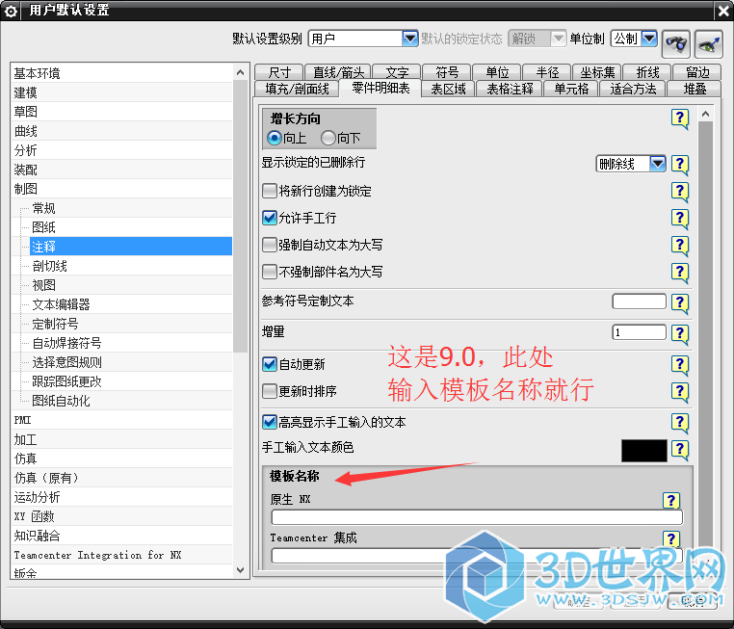This screenshot has height=629, width=734.
Task: Click the Teamcenter 集成 template name field
Action: tap(477, 556)
